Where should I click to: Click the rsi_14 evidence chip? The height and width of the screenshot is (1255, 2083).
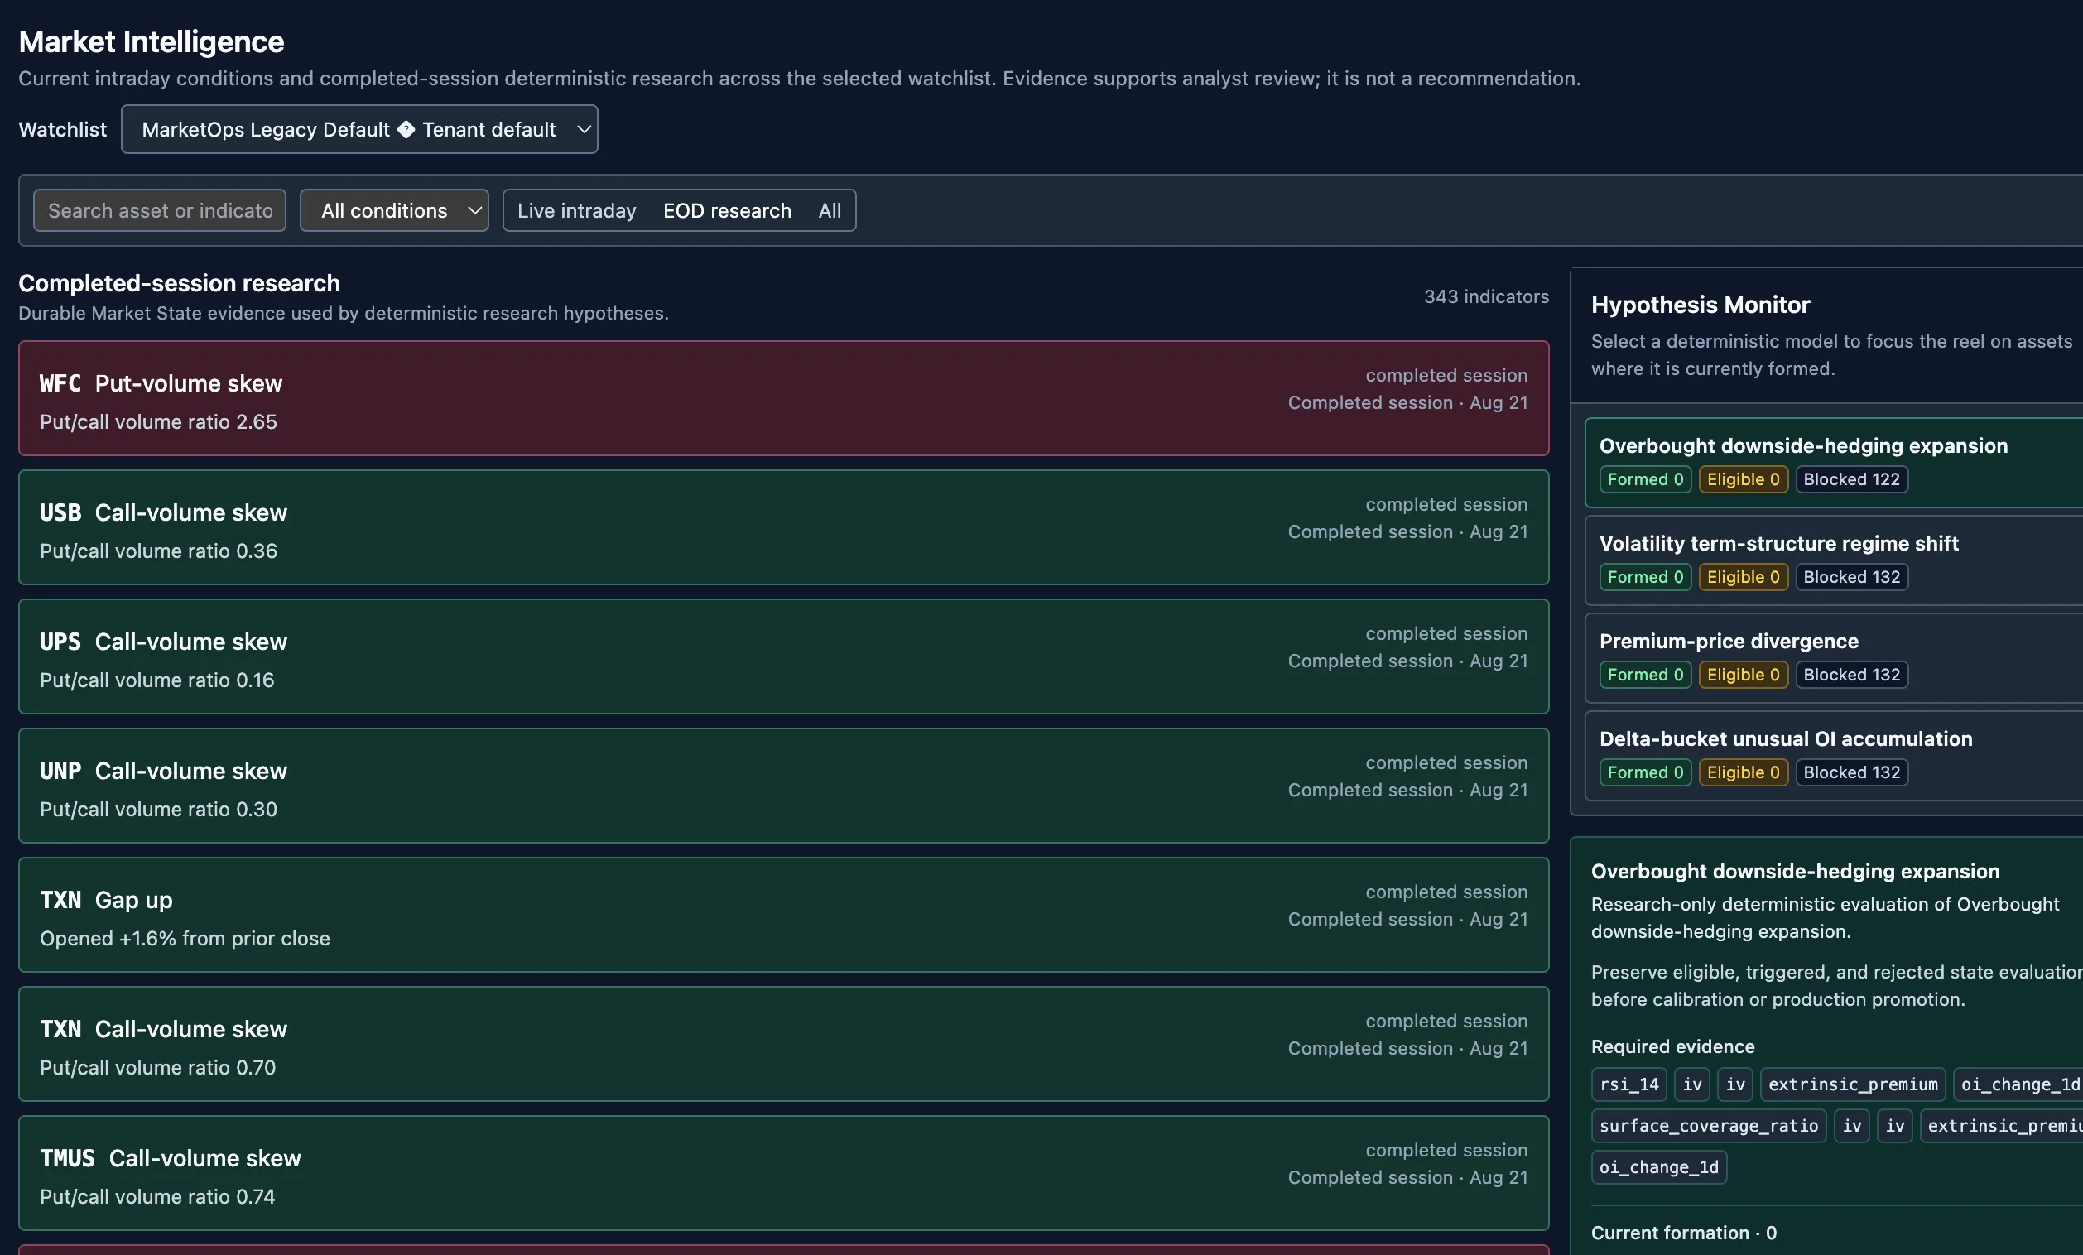[x=1629, y=1085]
